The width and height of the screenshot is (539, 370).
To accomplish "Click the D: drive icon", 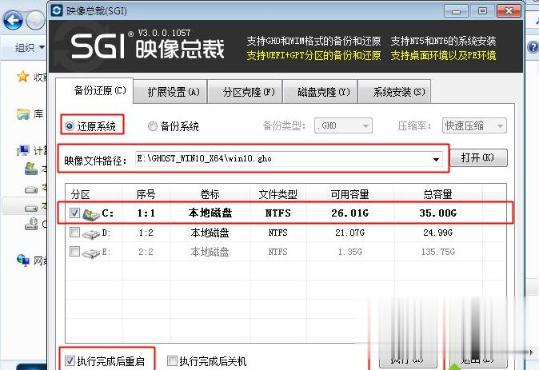I will [90, 234].
